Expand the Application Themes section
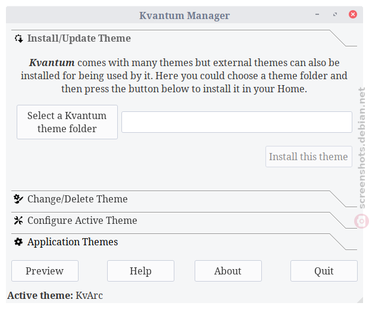This screenshot has width=369, height=309. [x=184, y=242]
